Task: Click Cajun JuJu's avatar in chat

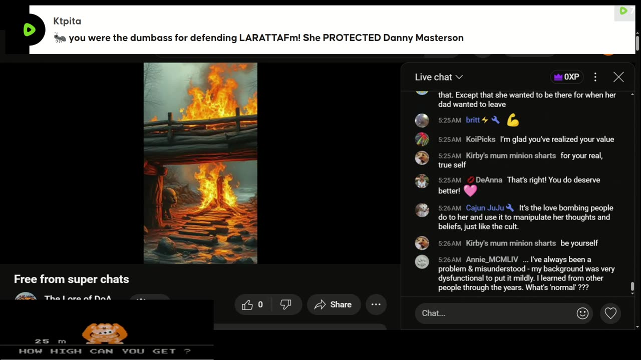Action: (422, 209)
